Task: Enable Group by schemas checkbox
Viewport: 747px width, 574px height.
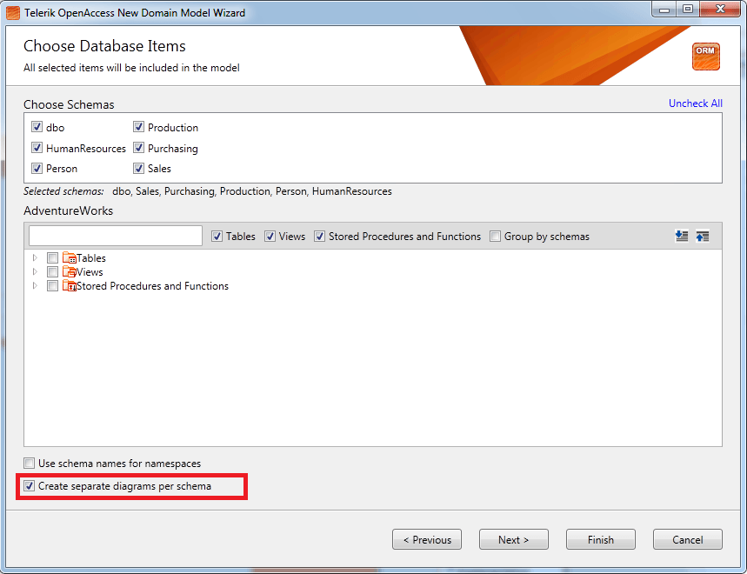Action: pyautogui.click(x=496, y=237)
